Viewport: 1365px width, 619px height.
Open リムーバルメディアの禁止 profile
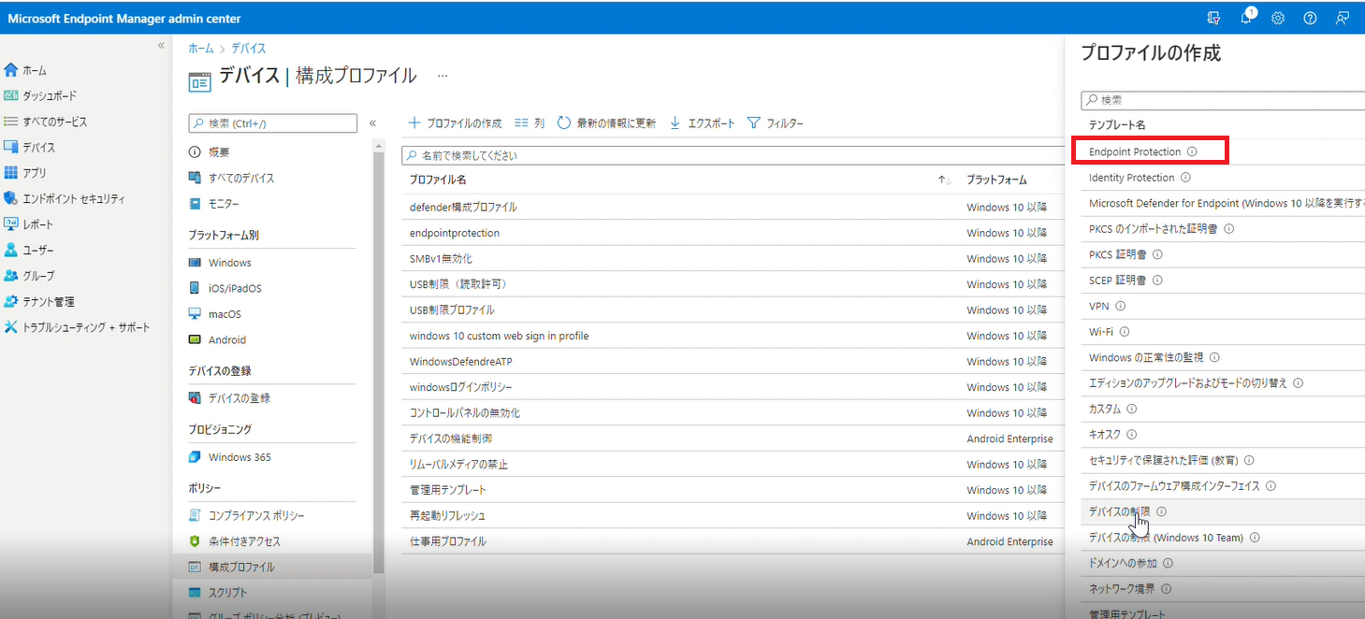[x=458, y=464]
